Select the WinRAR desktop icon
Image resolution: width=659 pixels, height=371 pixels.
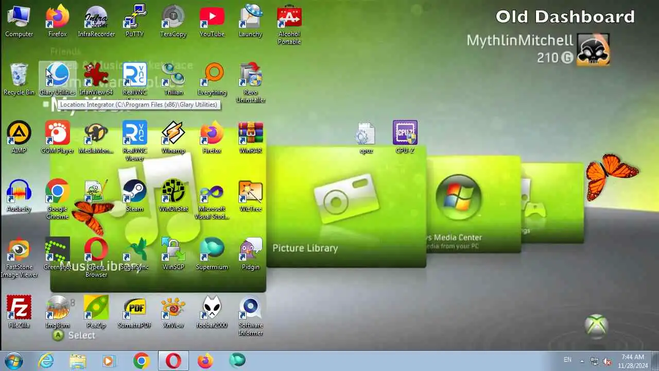pyautogui.click(x=251, y=138)
